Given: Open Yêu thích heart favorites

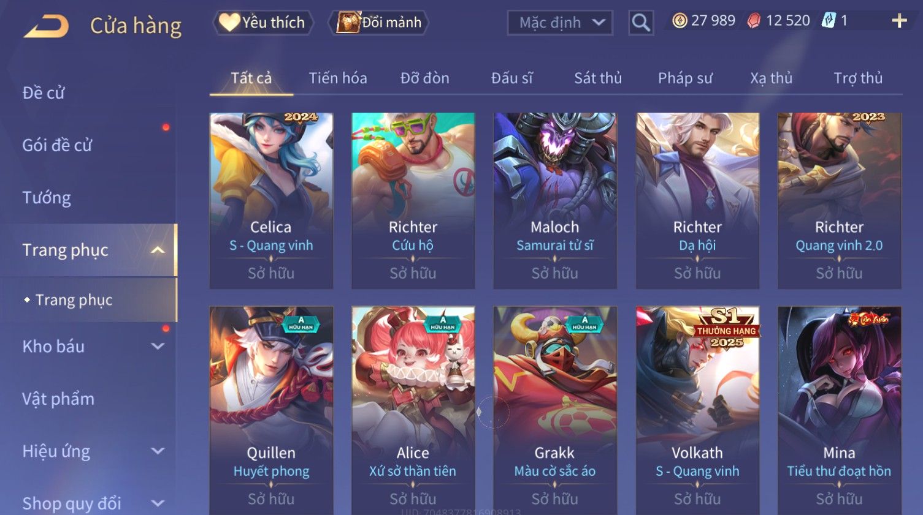Looking at the screenshot, I should (x=263, y=23).
